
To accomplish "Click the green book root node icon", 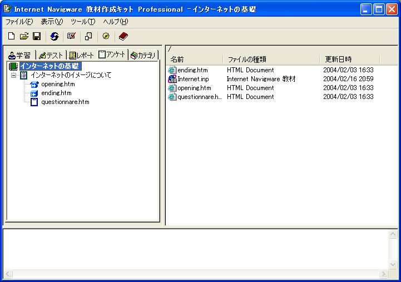I will (13, 67).
